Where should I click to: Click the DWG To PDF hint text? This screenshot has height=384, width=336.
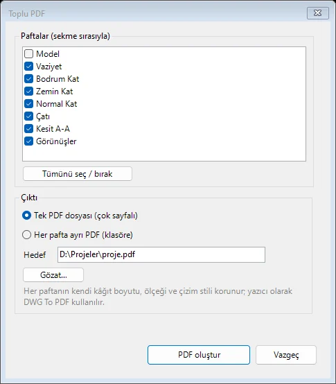[x=158, y=297]
